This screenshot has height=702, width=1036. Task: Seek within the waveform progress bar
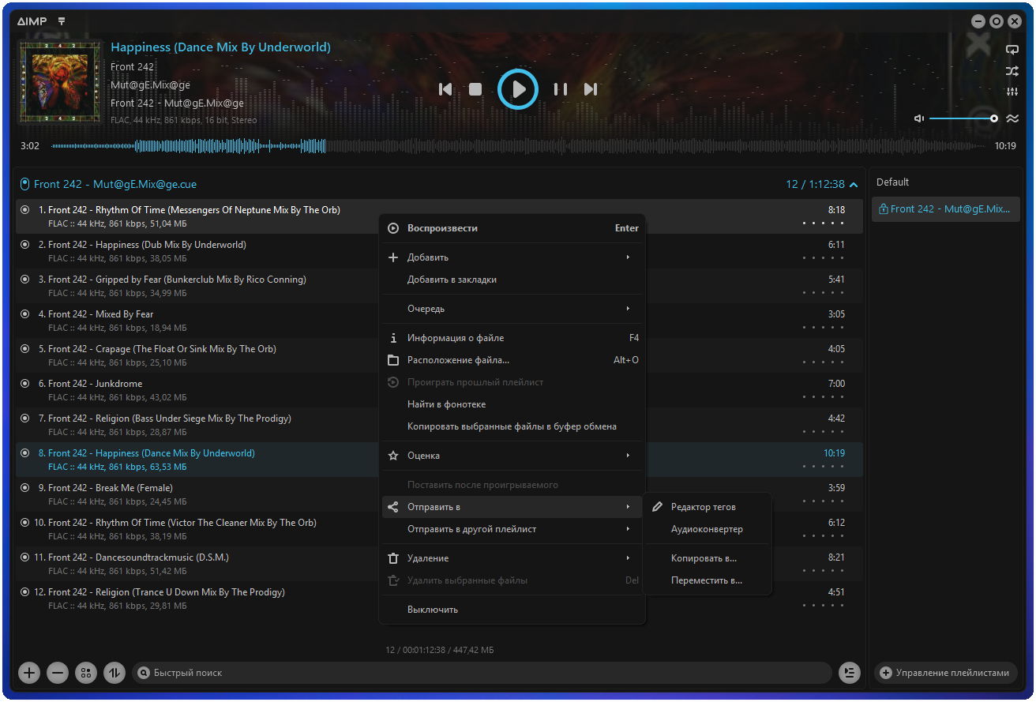(518, 146)
